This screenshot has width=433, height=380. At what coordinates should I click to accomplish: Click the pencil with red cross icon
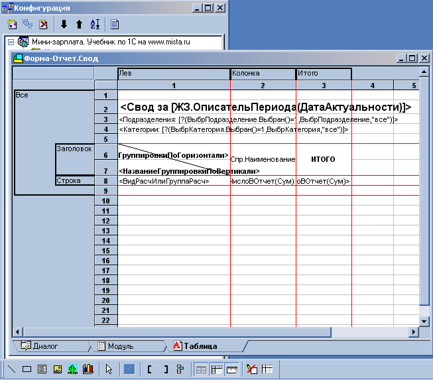tap(252, 369)
